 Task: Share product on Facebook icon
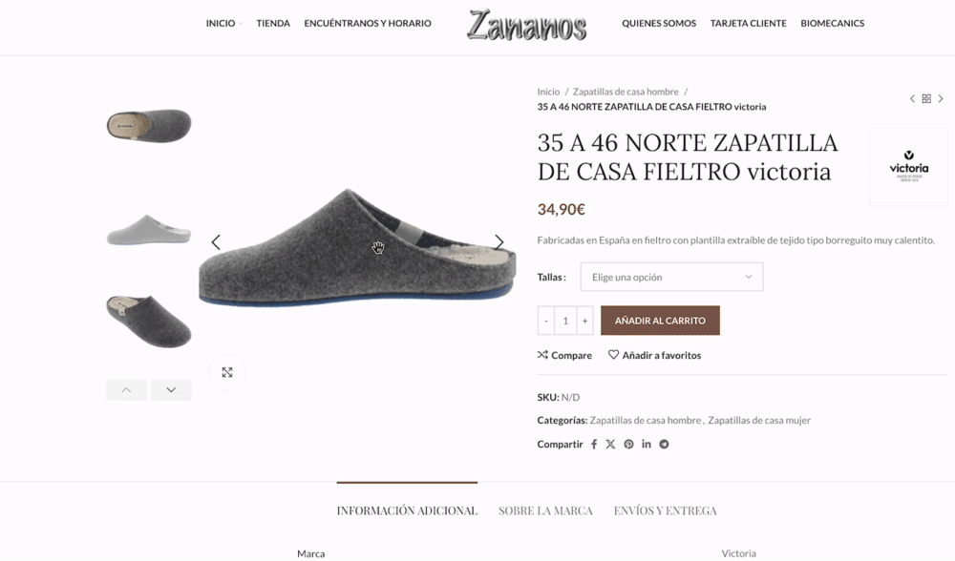[x=594, y=445]
